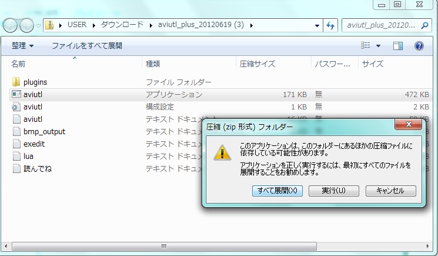Expand the arrow after ダウンロード breadcrumb

pyautogui.click(x=151, y=25)
